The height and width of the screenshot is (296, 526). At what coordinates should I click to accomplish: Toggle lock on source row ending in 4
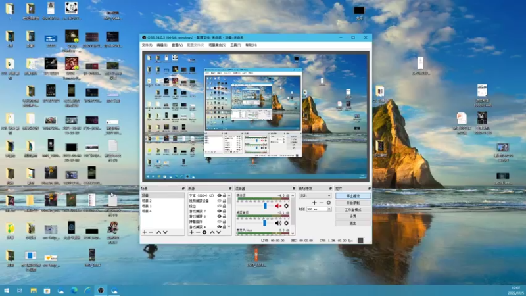coord(224,227)
